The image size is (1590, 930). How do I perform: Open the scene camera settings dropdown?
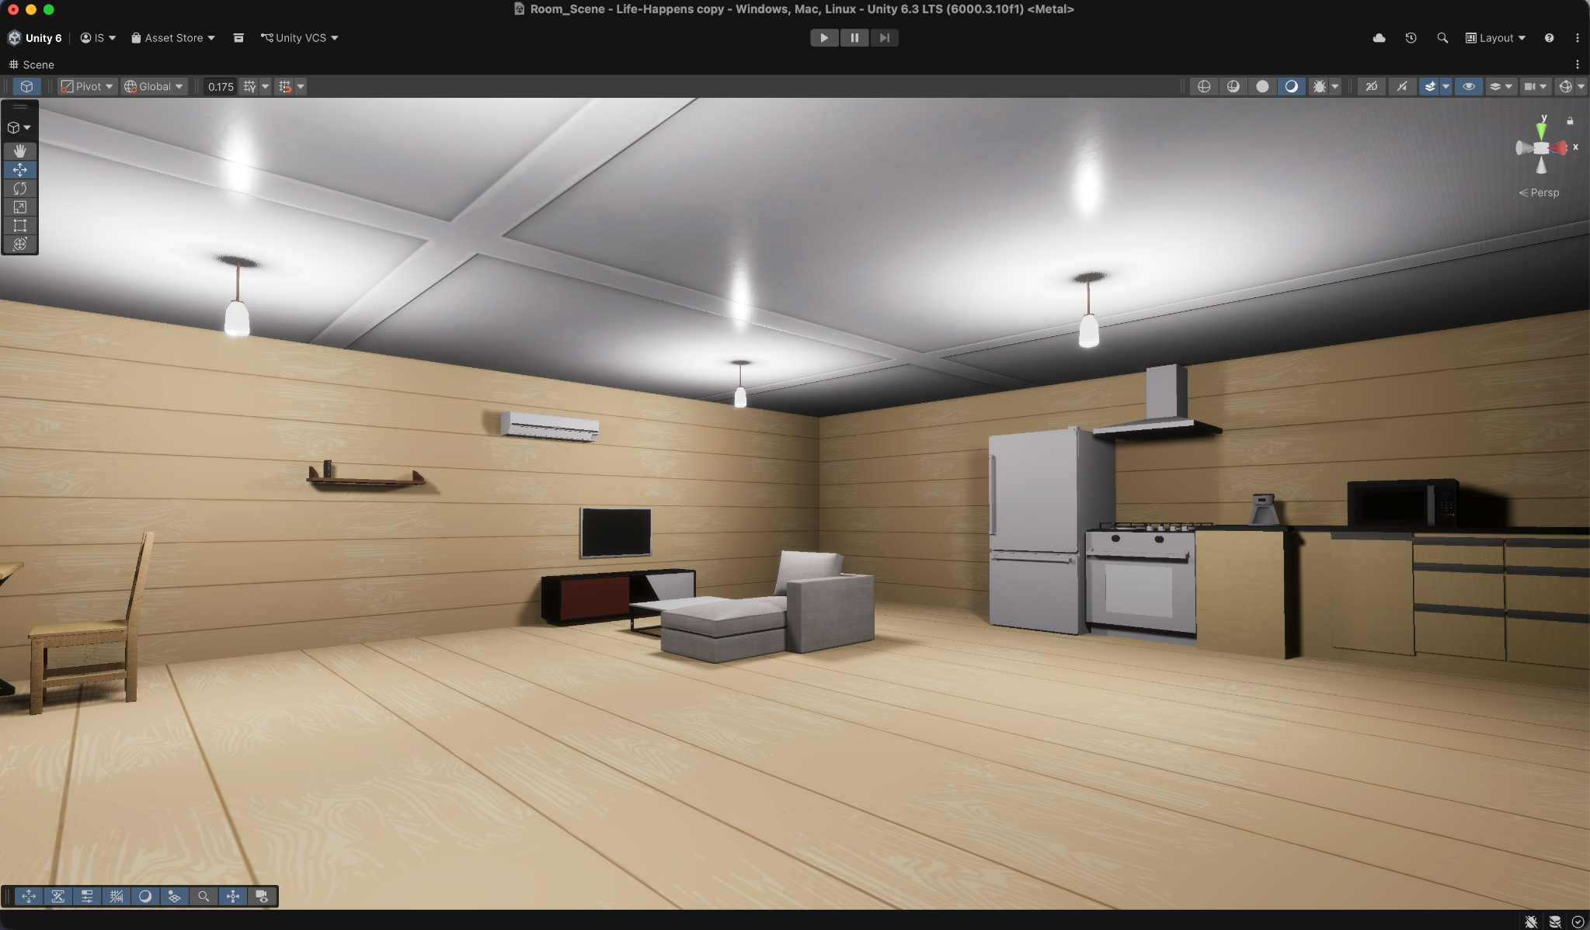(1536, 86)
